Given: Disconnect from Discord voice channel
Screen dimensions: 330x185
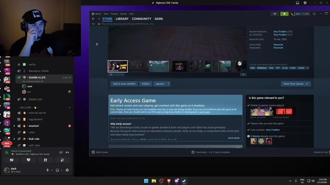Looking at the screenshot, I should pos(67,152).
